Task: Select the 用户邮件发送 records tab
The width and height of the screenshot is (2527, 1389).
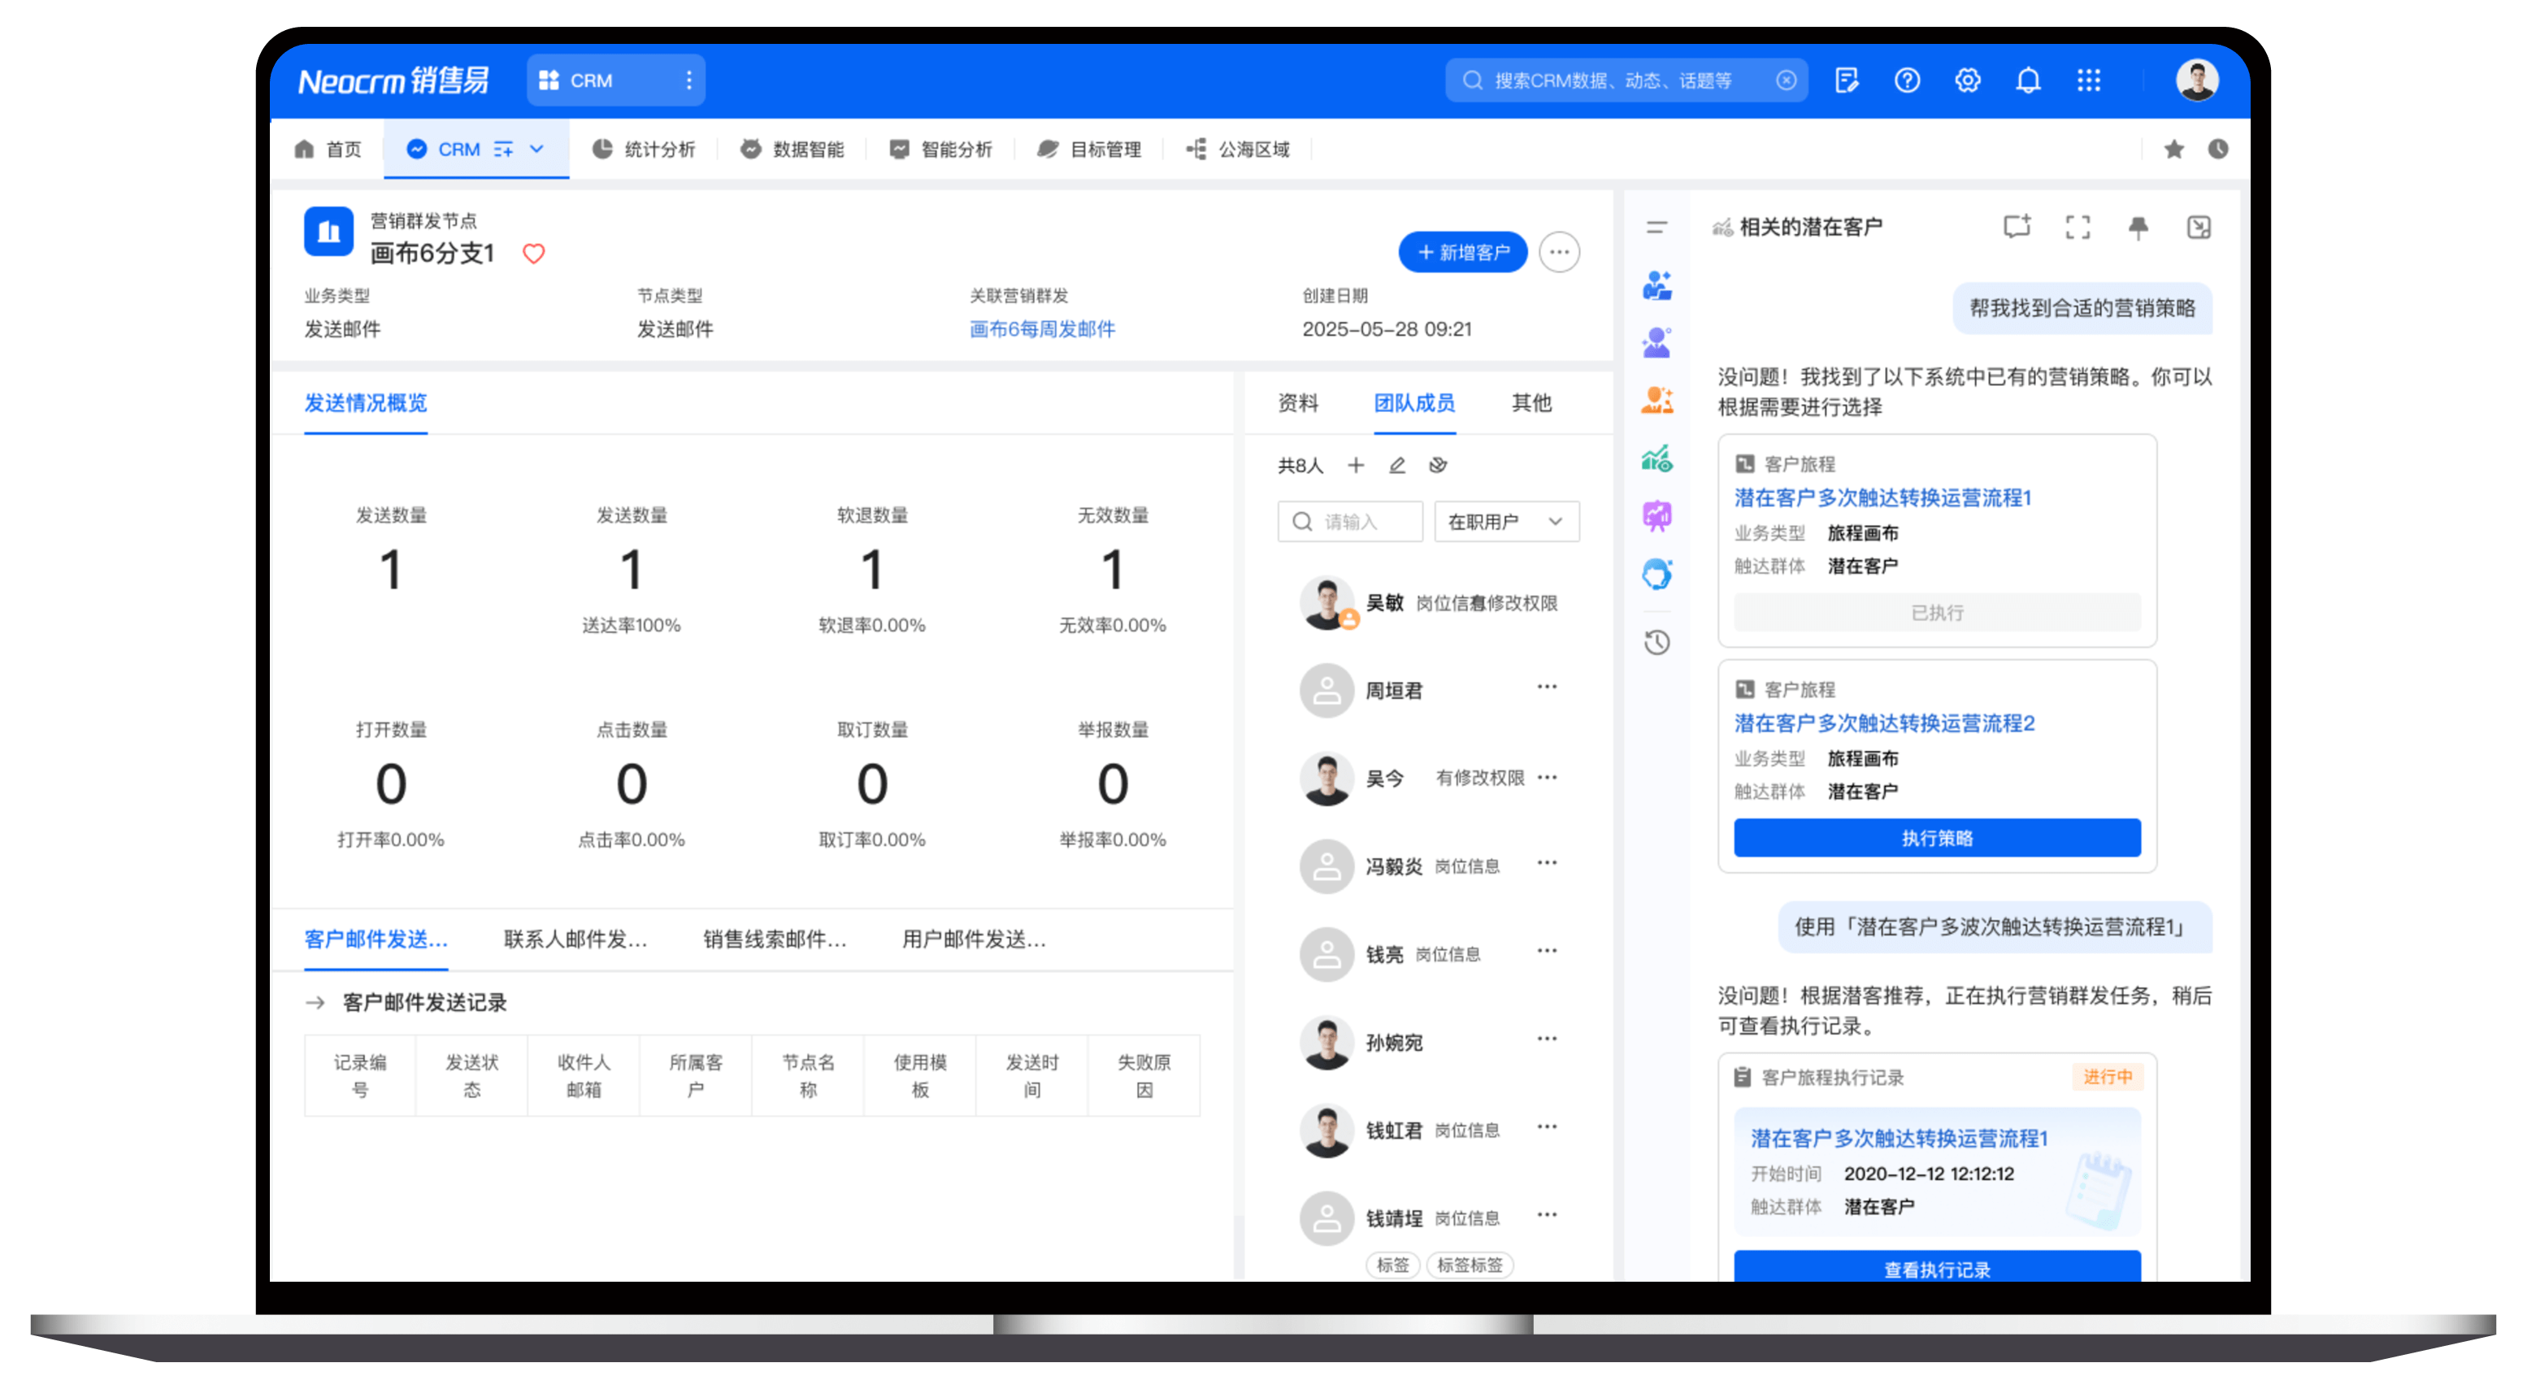Action: tap(974, 940)
